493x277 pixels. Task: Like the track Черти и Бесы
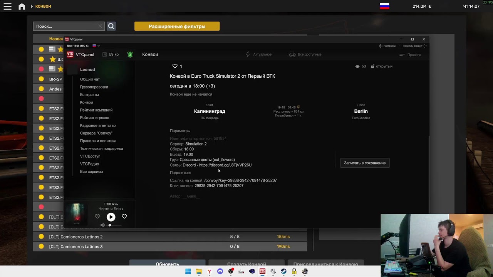pyautogui.click(x=124, y=217)
